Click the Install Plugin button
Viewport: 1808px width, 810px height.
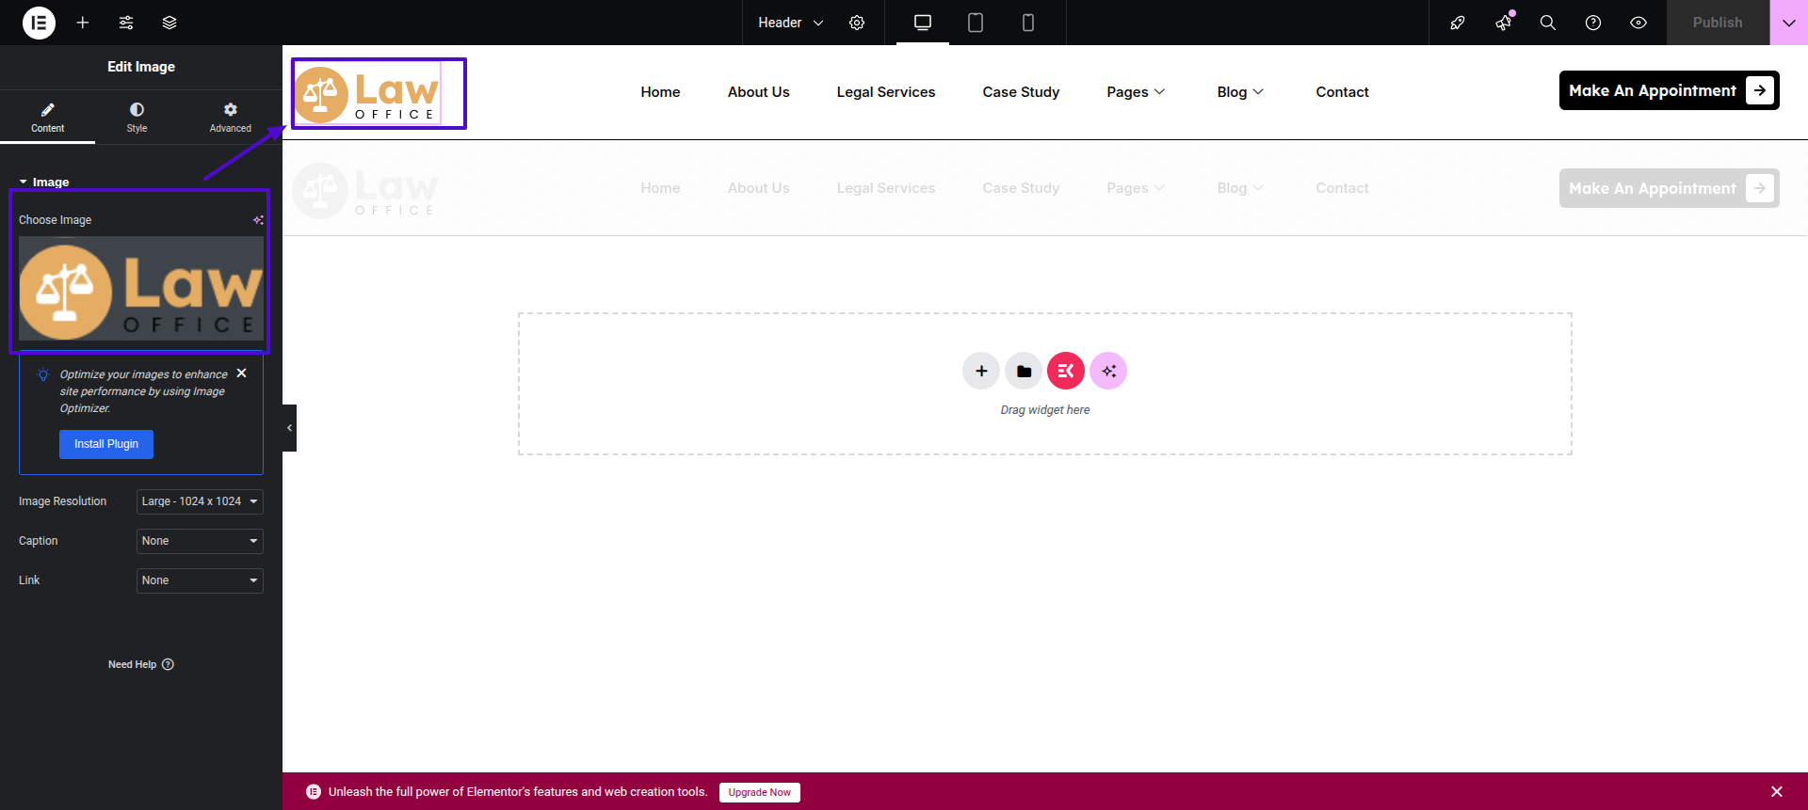click(106, 444)
